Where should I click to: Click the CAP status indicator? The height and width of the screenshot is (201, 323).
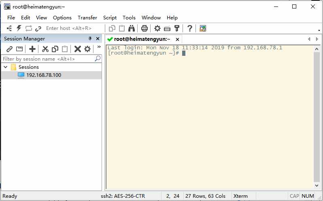coord(294,196)
